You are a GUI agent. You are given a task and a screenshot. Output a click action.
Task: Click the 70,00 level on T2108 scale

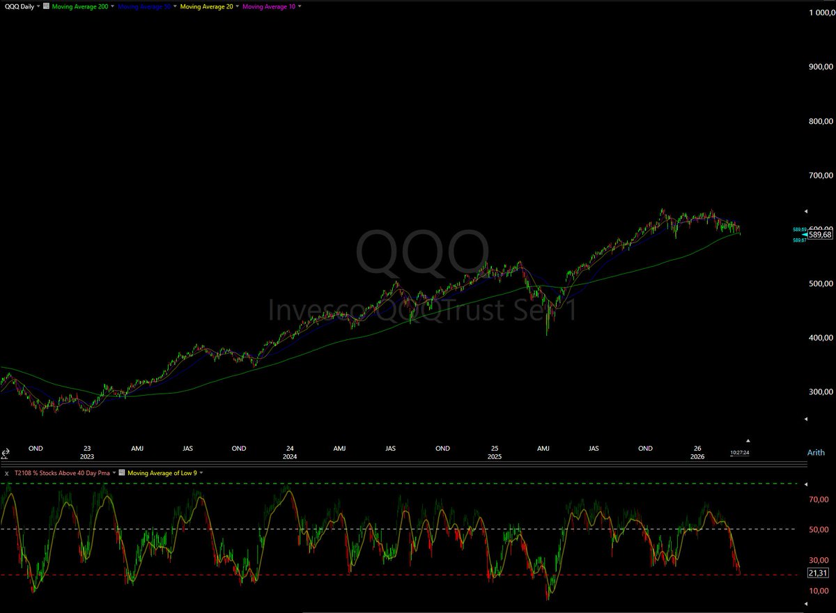point(819,499)
